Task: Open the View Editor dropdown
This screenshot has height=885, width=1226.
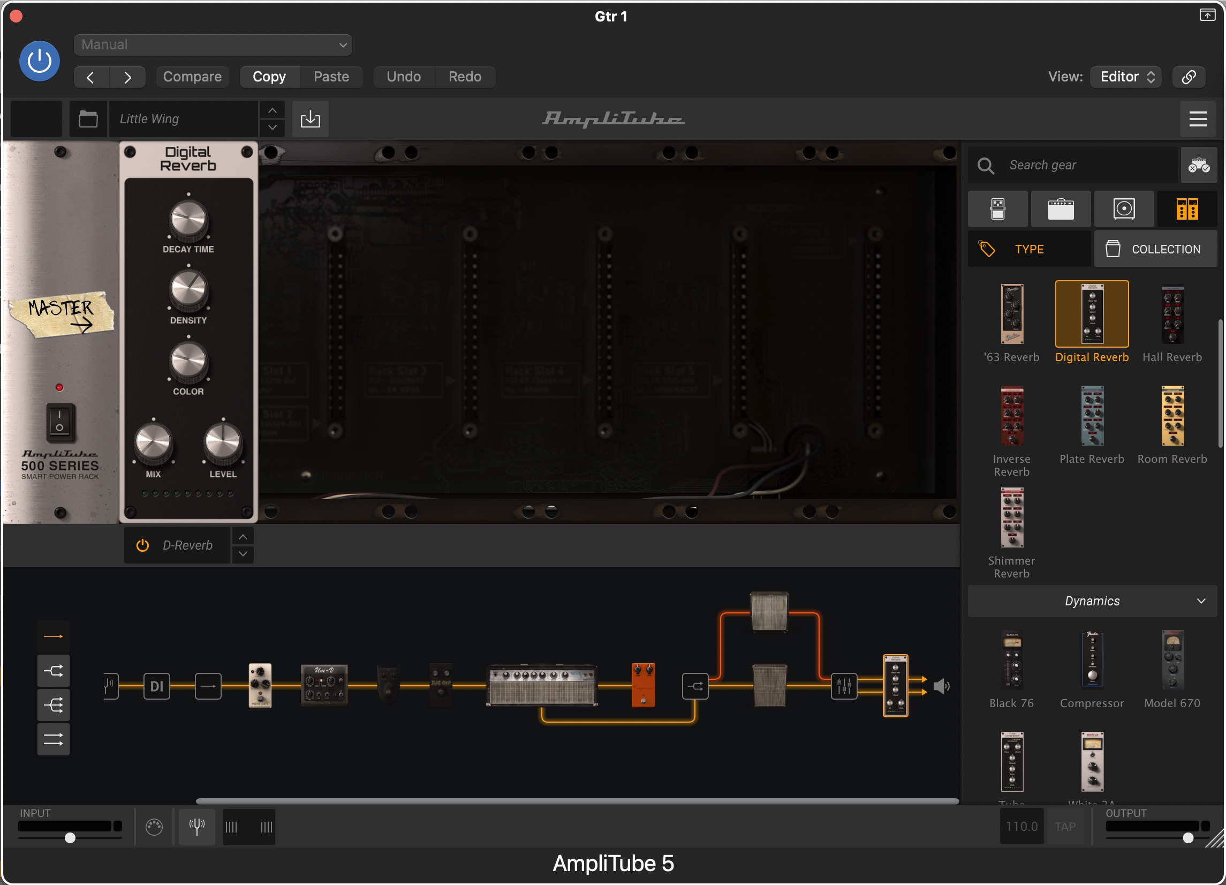Action: 1126,77
